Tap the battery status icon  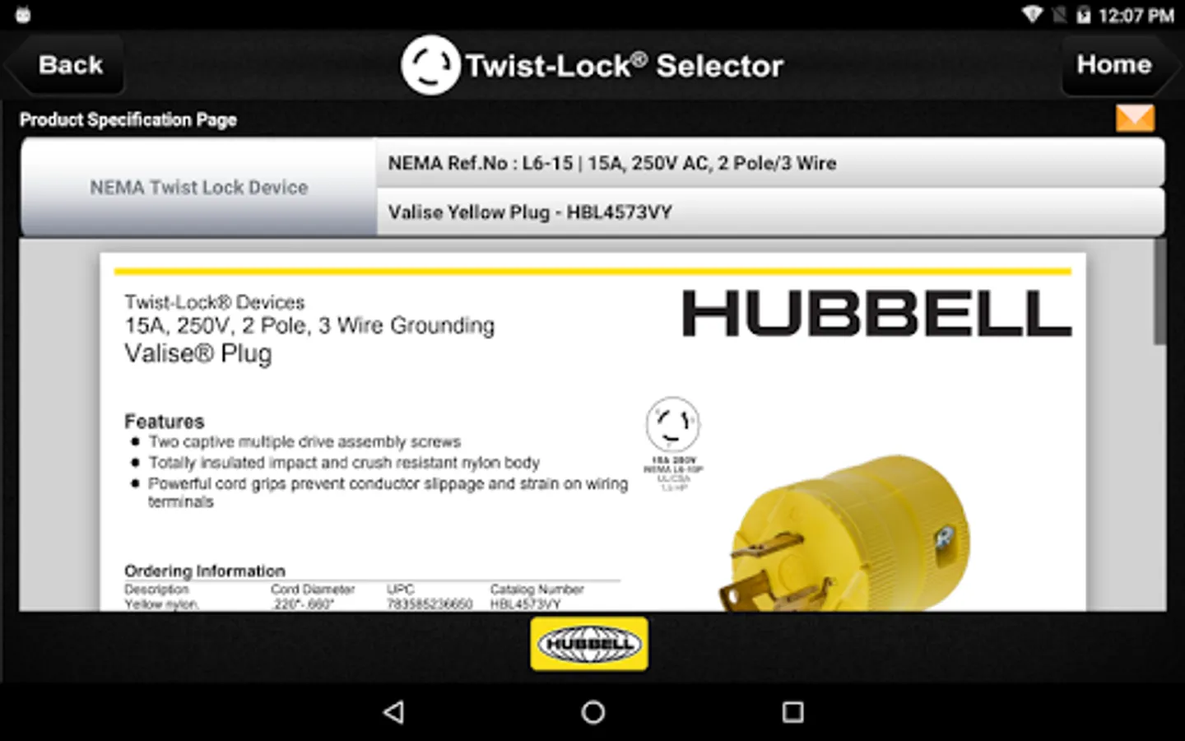(x=1083, y=15)
